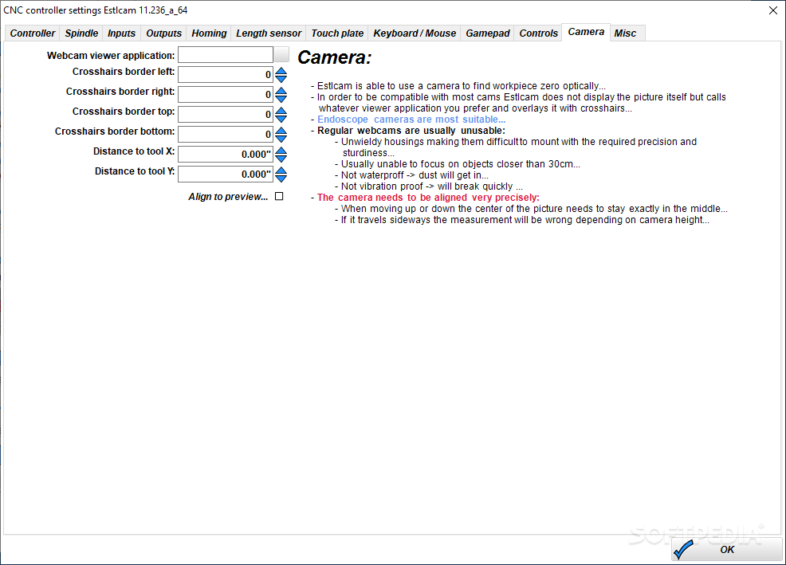
Task: Decrease Distance to tool X value
Action: click(x=281, y=159)
